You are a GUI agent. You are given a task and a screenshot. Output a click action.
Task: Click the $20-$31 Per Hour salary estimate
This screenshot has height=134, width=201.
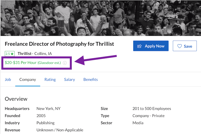21,63
